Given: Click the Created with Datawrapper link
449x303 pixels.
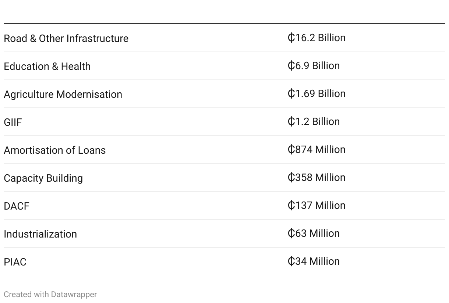Looking at the screenshot, I should pos(50,295).
